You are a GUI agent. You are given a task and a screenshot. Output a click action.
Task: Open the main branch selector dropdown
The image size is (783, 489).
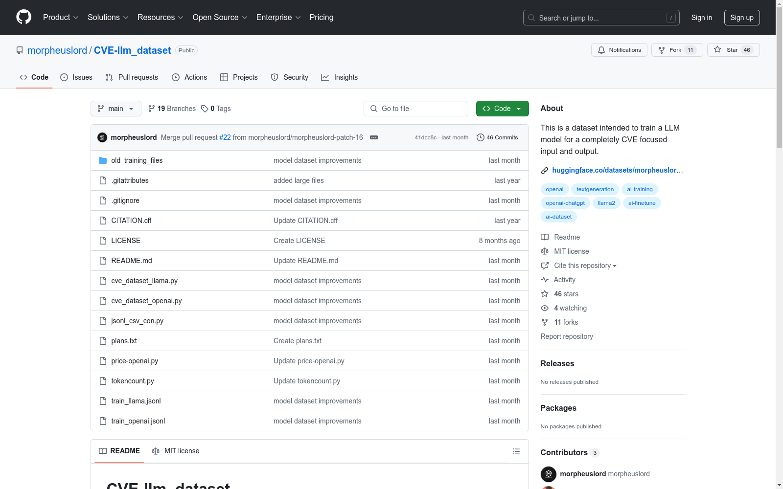pyautogui.click(x=116, y=109)
